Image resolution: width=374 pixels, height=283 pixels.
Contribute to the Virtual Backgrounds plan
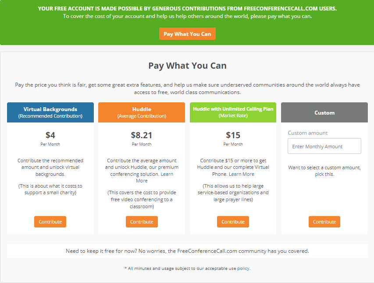(x=50, y=222)
